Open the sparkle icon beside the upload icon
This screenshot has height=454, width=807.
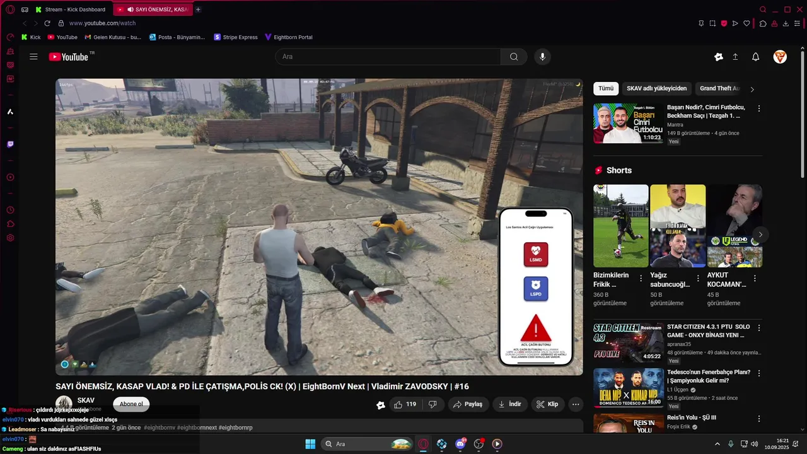pos(718,57)
